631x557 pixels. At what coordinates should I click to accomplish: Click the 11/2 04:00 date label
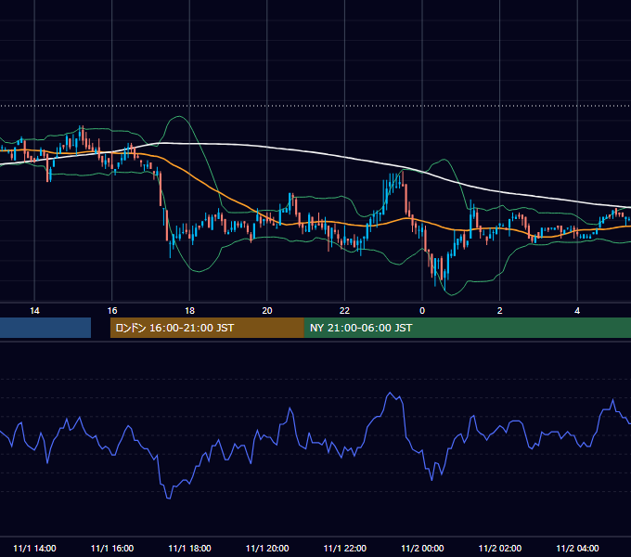pyautogui.click(x=577, y=548)
